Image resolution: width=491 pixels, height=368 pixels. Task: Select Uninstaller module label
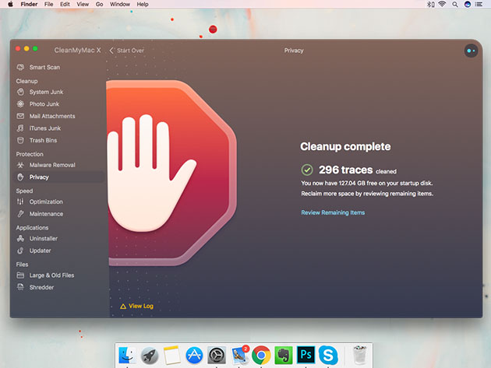[x=44, y=239]
